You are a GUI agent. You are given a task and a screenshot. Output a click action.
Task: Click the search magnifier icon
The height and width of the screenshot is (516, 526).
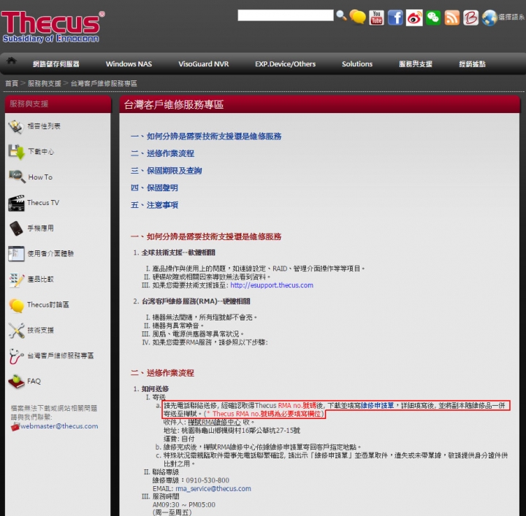click(x=341, y=15)
